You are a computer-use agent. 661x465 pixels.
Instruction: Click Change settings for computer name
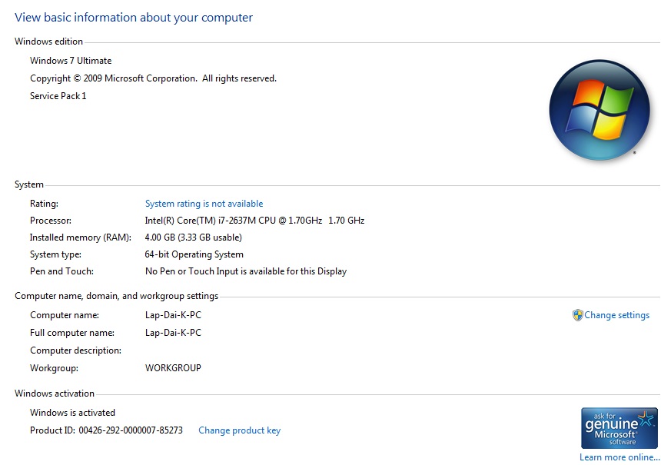click(x=616, y=315)
